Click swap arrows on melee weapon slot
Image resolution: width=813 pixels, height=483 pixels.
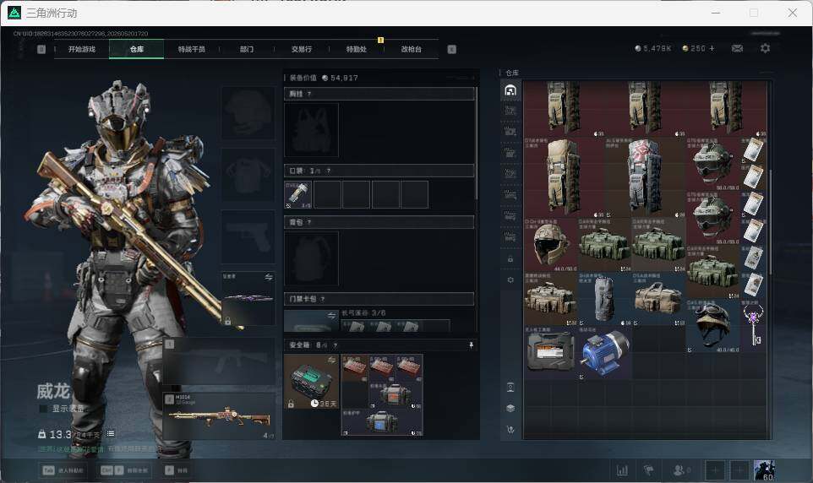pyautogui.click(x=268, y=277)
